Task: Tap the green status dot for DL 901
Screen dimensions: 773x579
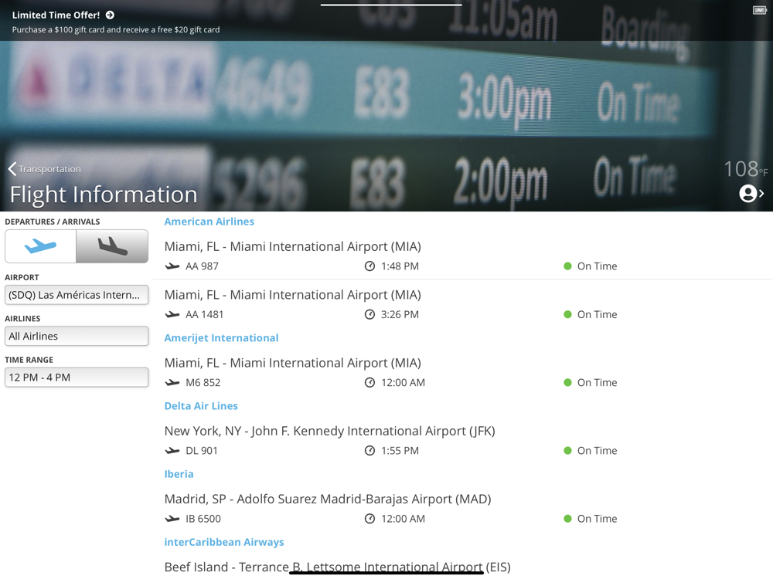Action: [x=567, y=451]
